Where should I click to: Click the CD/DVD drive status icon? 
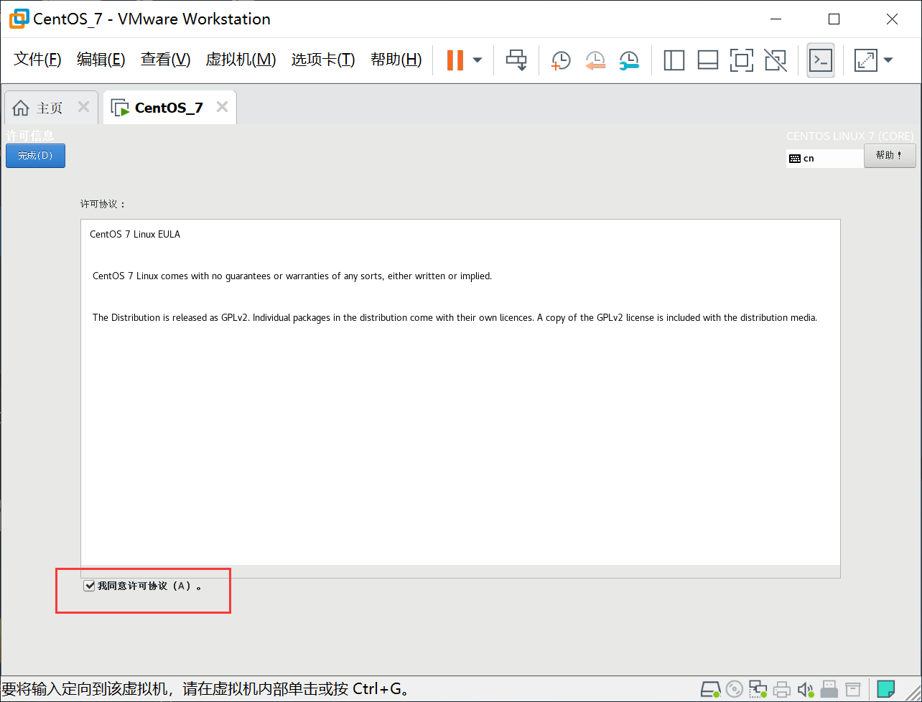[735, 690]
